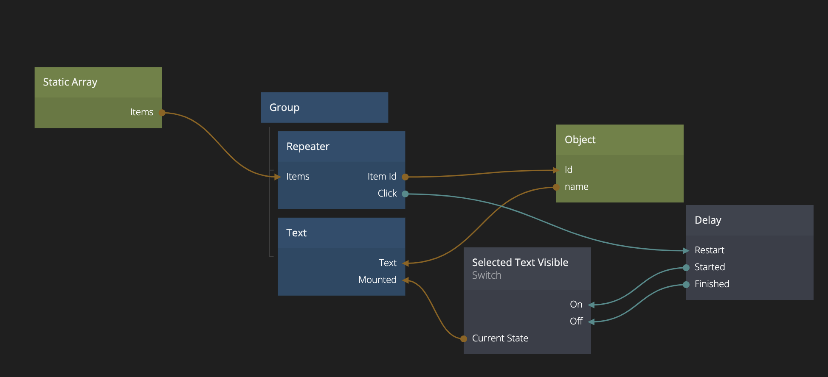This screenshot has width=828, height=377.
Task: Select the Object node header
Action: point(620,140)
